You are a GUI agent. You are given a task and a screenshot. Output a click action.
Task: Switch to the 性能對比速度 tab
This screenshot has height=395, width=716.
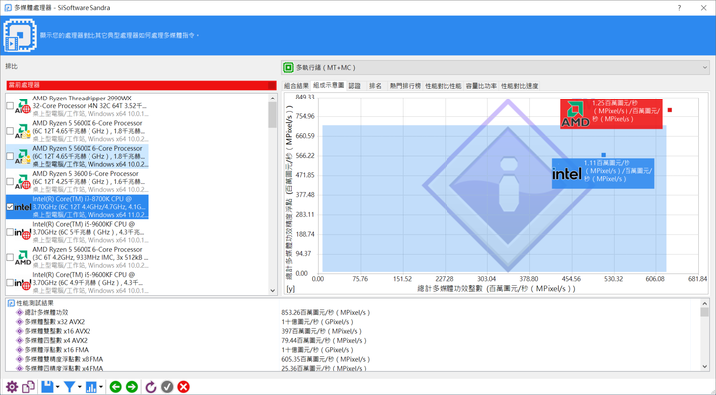click(x=520, y=86)
